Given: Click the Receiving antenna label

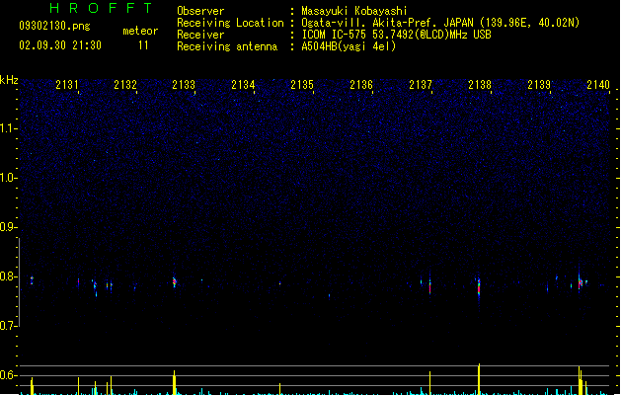Looking at the screenshot, I should point(227,46).
